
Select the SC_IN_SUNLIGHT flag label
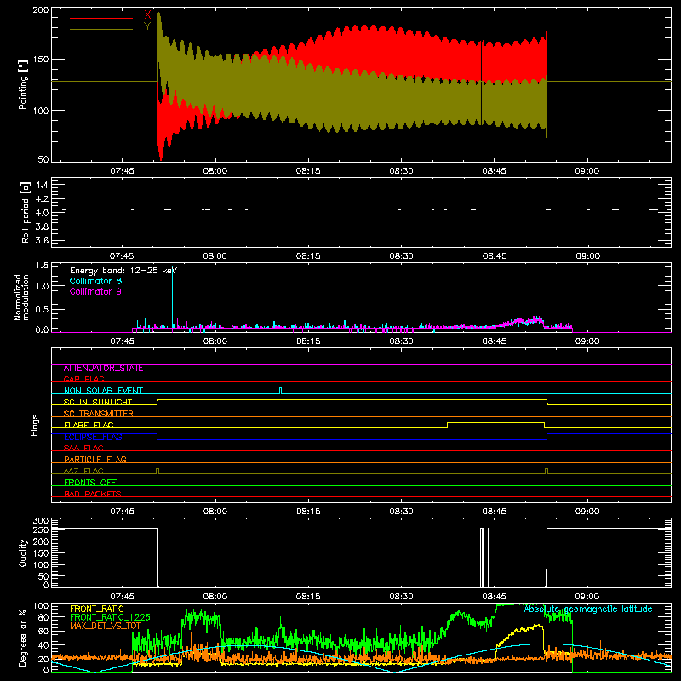pyautogui.click(x=98, y=402)
